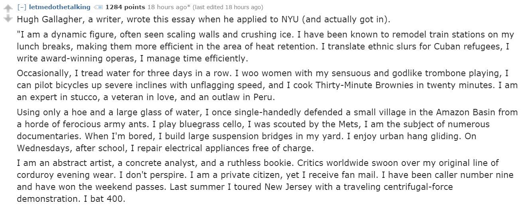Downvote the comment by letmedothetalking
Screen dimensions: 530x209
click(x=8, y=18)
